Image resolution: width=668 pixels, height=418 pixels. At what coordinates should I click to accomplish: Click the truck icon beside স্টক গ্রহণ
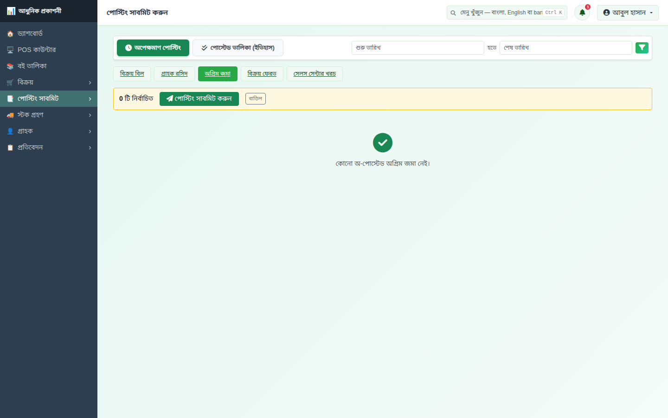pyautogui.click(x=10, y=115)
